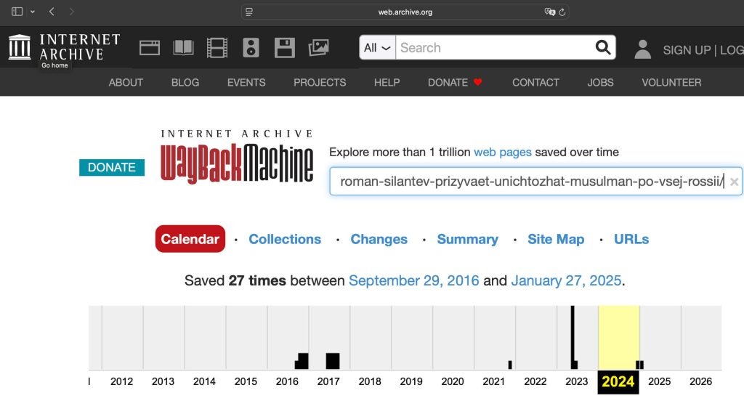744x401 pixels.
Task: Go home via Internet Archive logo
Action: (65, 46)
